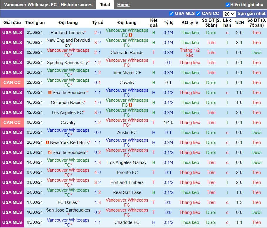Screen dimensions: 267x228
Task: Click score 1-3 versus Los Angeles Galaxy
Action: click(98, 162)
